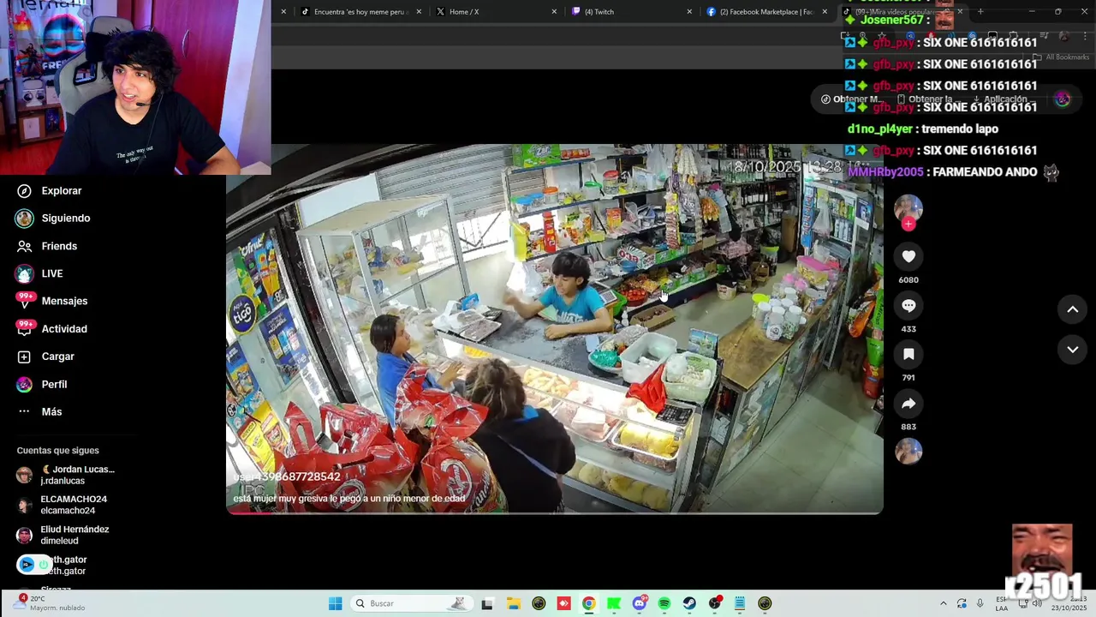This screenshot has width=1096, height=617.
Task: Open the video creator's avatar
Action: click(x=908, y=208)
